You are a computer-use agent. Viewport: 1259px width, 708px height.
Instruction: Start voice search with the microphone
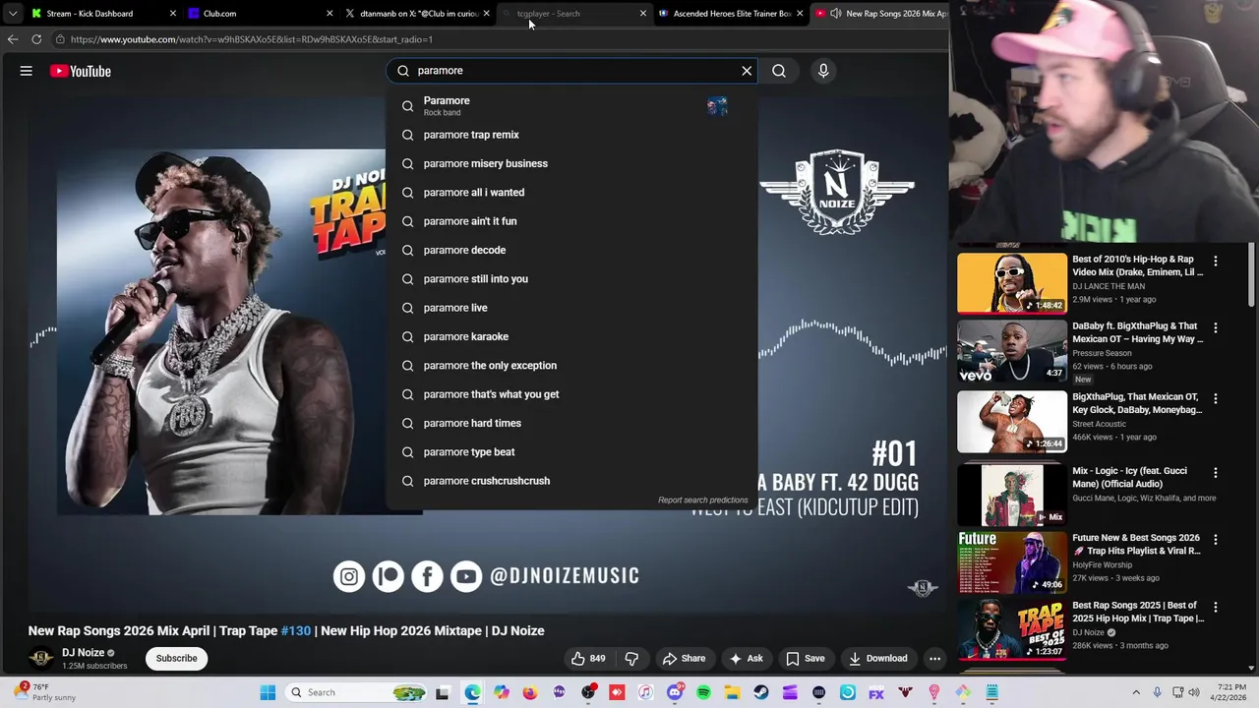pyautogui.click(x=823, y=71)
